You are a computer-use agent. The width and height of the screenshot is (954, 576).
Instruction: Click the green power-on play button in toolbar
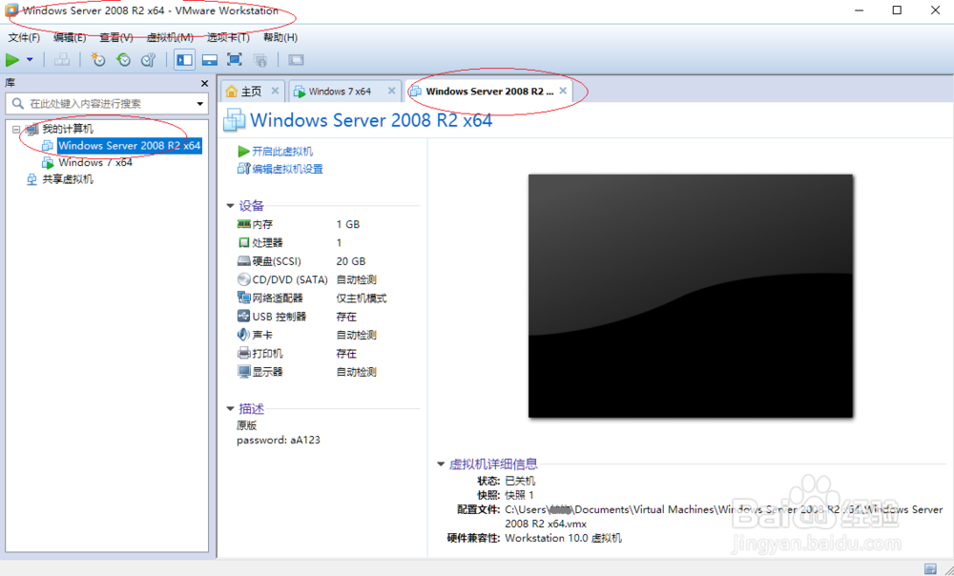[x=12, y=60]
